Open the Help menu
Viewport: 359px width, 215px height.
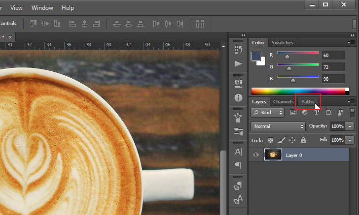tap(68, 8)
